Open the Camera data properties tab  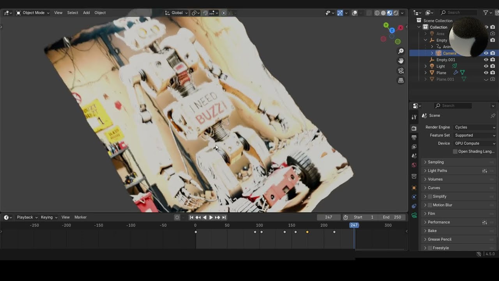[414, 215]
